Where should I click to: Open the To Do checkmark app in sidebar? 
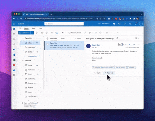pyautogui.click(x=14, y=50)
